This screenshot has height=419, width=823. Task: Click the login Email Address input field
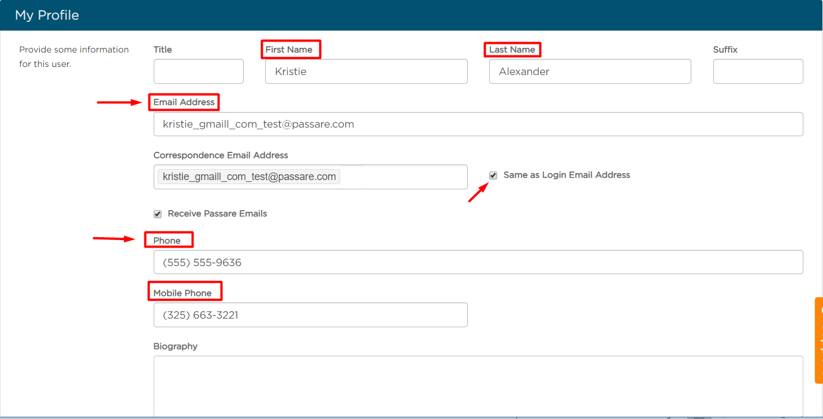[x=478, y=124]
